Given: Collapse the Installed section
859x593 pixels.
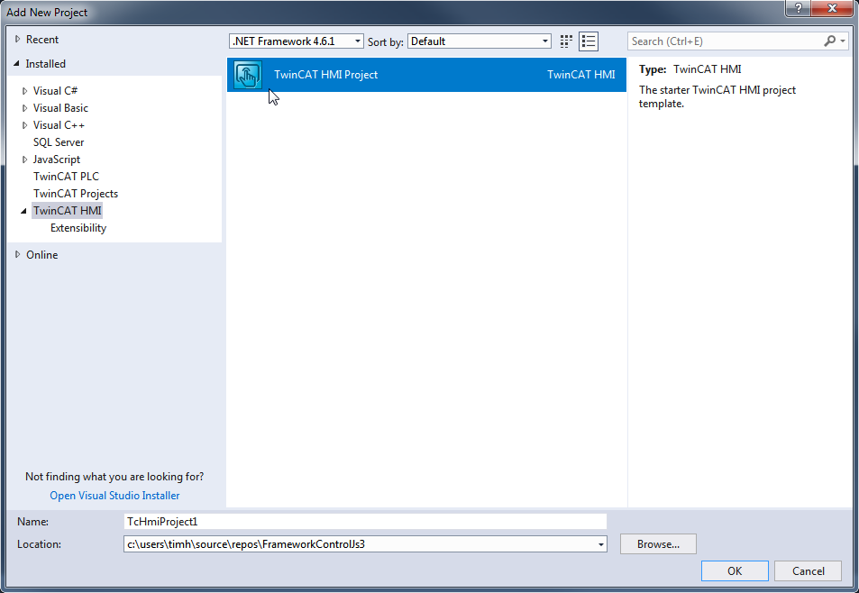Looking at the screenshot, I should tap(17, 63).
